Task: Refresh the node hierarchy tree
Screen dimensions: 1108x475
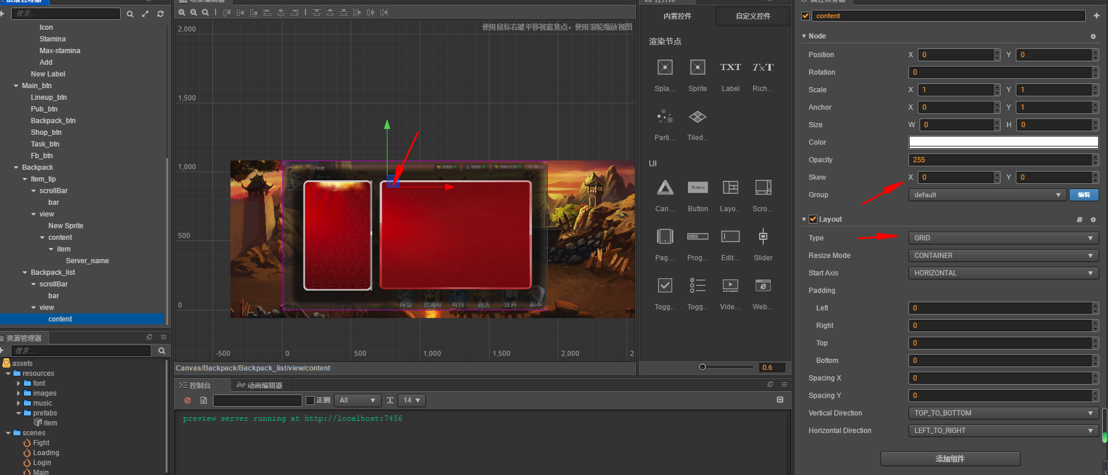Action: click(160, 13)
